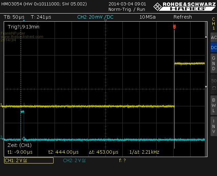
Task: Select AC coupling for channel 1
Action: pos(213,38)
